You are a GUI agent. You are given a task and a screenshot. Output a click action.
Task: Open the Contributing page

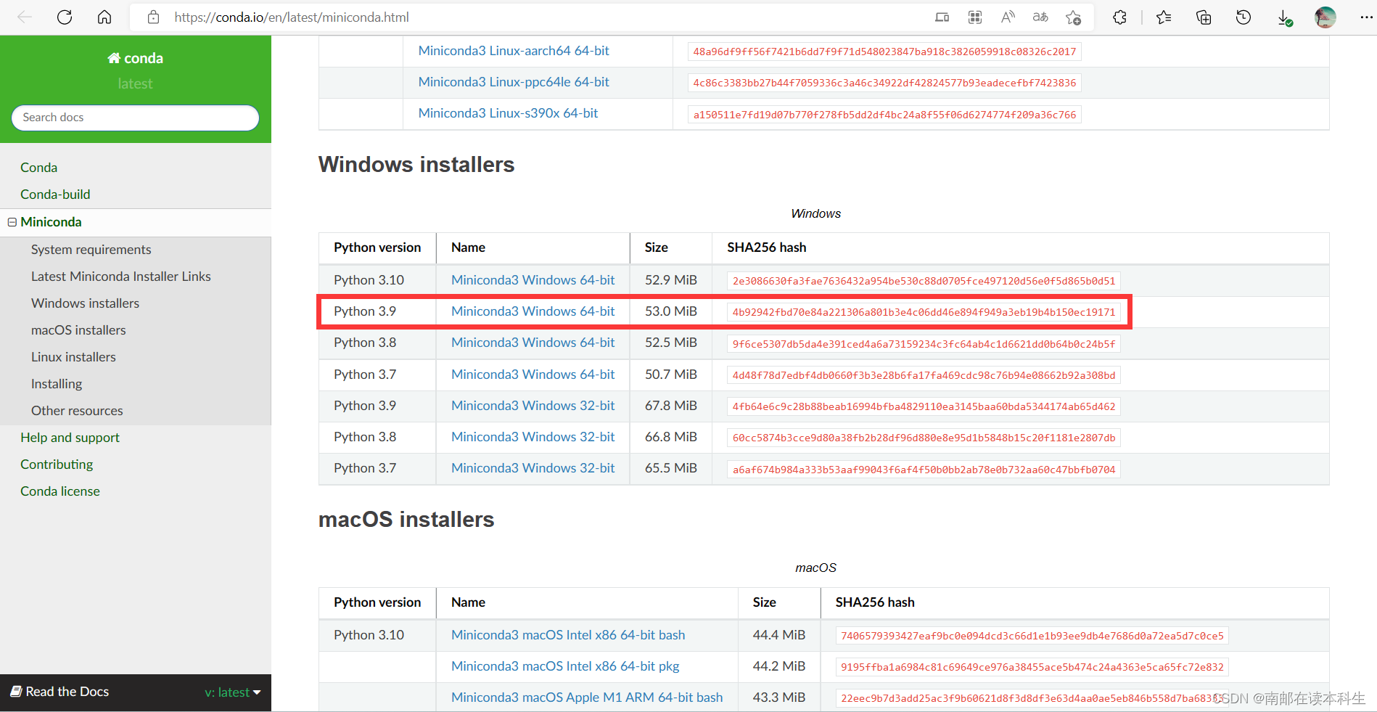[x=57, y=465]
